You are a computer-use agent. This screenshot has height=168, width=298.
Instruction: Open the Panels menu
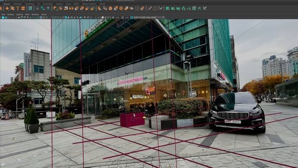coord(44,14)
